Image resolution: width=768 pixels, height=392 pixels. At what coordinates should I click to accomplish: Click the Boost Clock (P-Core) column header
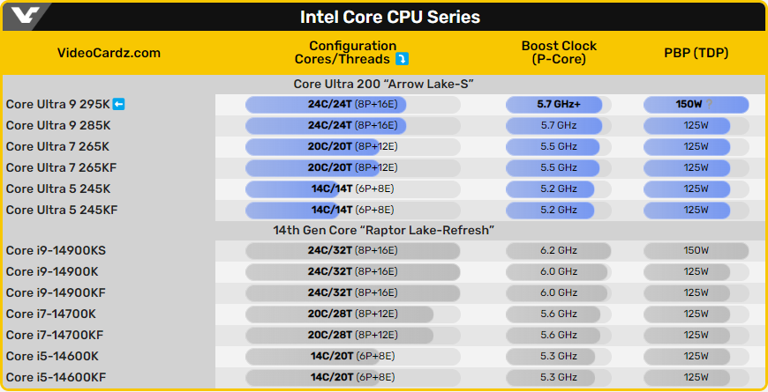tap(559, 52)
